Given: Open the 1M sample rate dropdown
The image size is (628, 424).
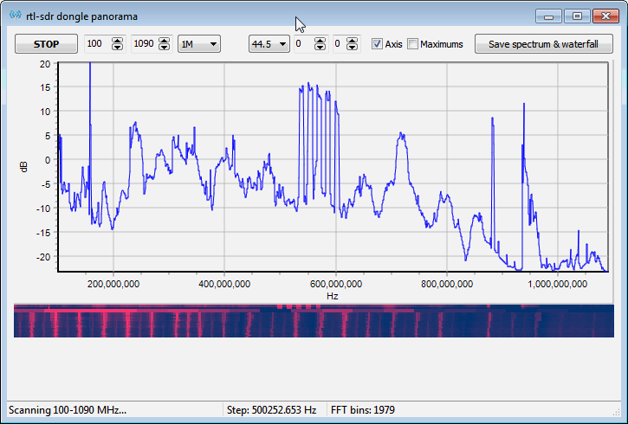Looking at the screenshot, I should (x=198, y=44).
